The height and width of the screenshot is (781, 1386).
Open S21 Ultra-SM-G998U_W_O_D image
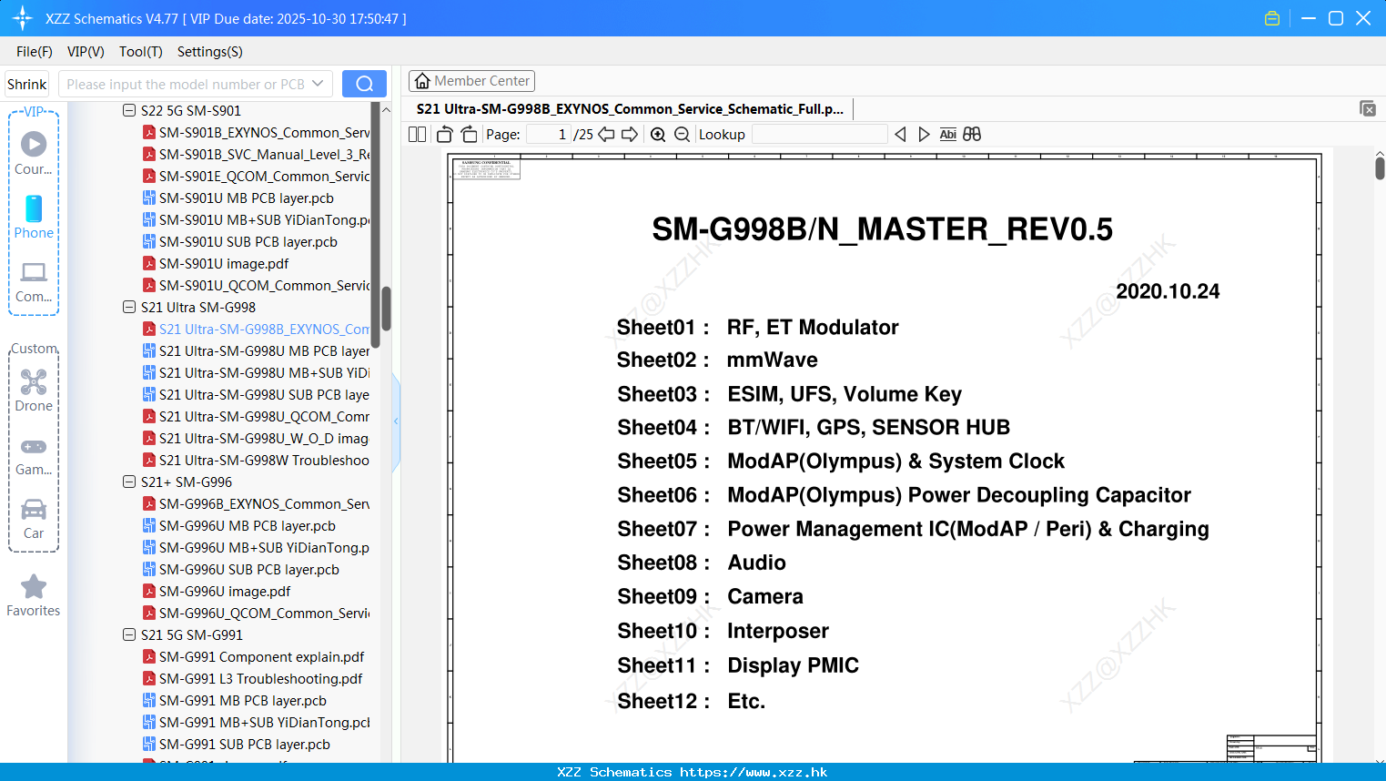257,438
